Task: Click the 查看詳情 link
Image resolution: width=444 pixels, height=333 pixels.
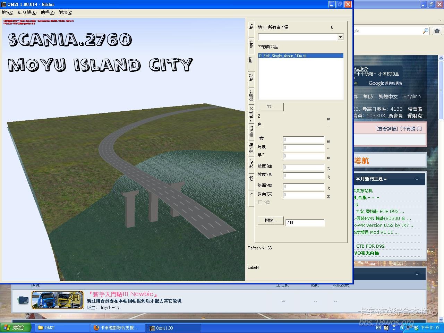Action: pos(387,129)
